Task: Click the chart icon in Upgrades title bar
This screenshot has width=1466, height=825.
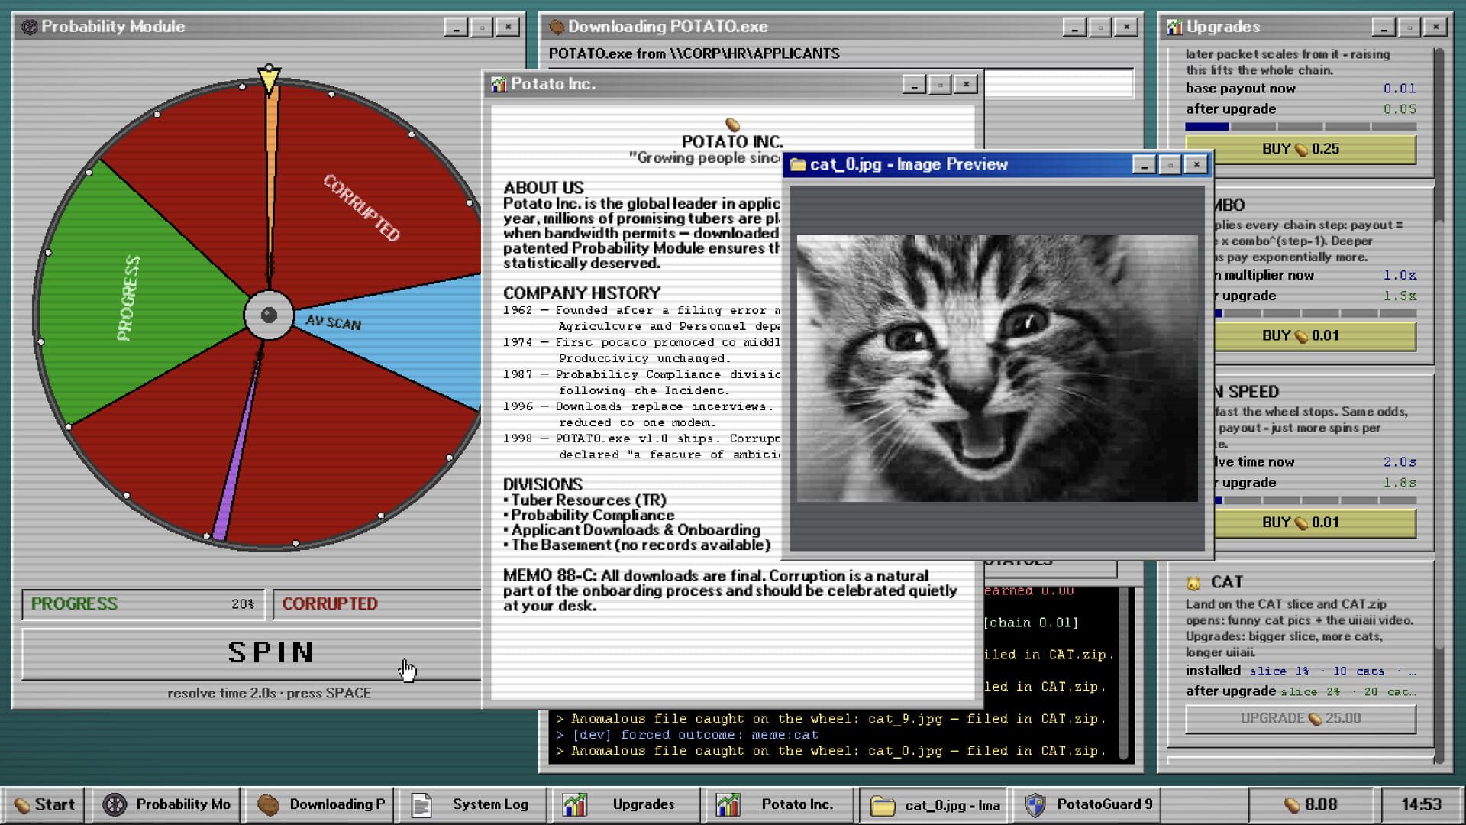Action: [x=1174, y=27]
